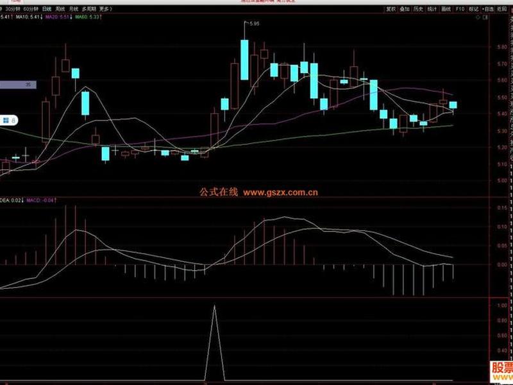Select the 日线 daily chart tab
This screenshot has height=385, width=513.
[x=47, y=9]
